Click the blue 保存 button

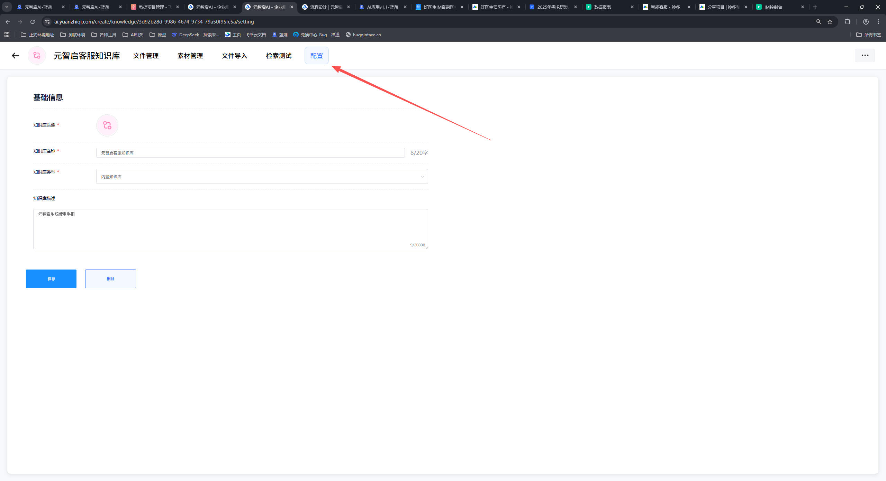[51, 279]
